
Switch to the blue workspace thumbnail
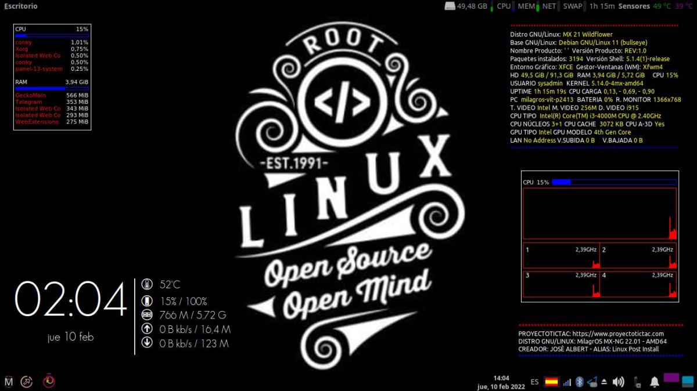(x=688, y=381)
